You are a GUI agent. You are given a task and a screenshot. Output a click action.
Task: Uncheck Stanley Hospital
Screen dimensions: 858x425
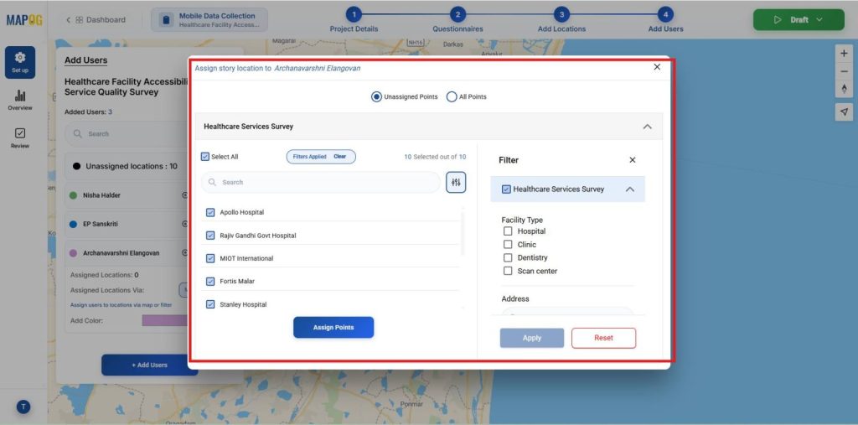[x=210, y=304]
